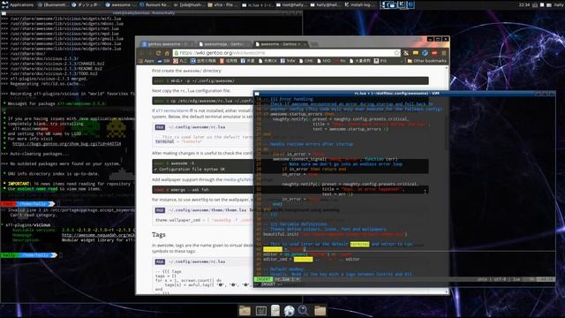Click the INSERT mode indicator in Vim statusline
Screen dimensions: 565x318
tap(263, 279)
